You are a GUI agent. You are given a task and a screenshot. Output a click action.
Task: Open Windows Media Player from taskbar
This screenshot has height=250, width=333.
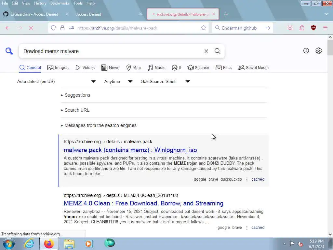(x=89, y=243)
